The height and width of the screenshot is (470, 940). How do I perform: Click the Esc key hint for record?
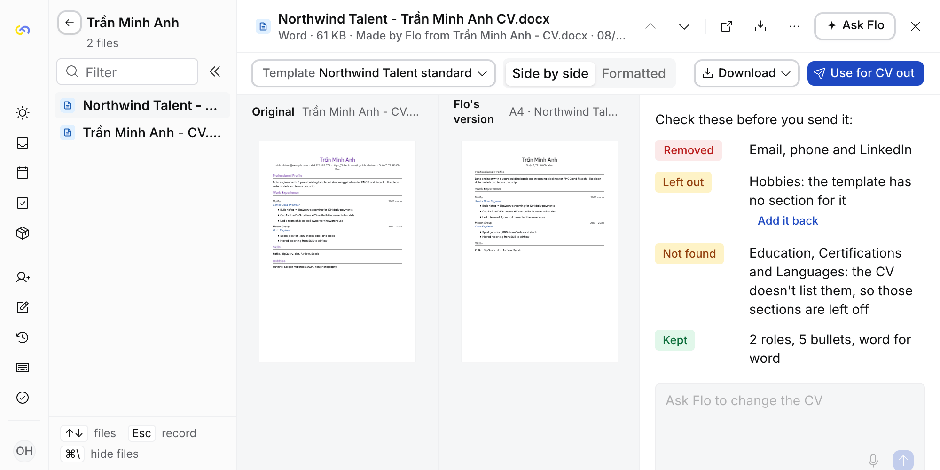pyautogui.click(x=141, y=433)
